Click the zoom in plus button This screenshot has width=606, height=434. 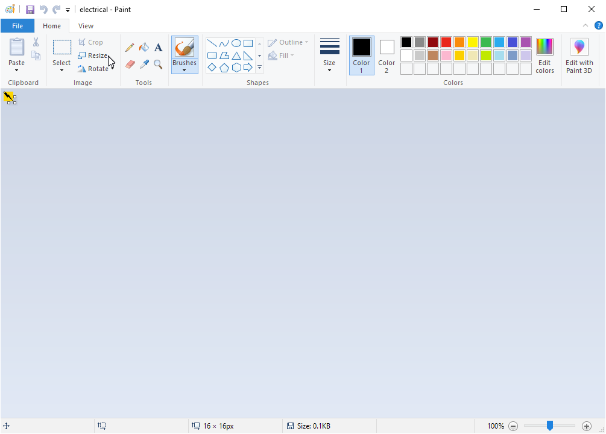pyautogui.click(x=586, y=426)
